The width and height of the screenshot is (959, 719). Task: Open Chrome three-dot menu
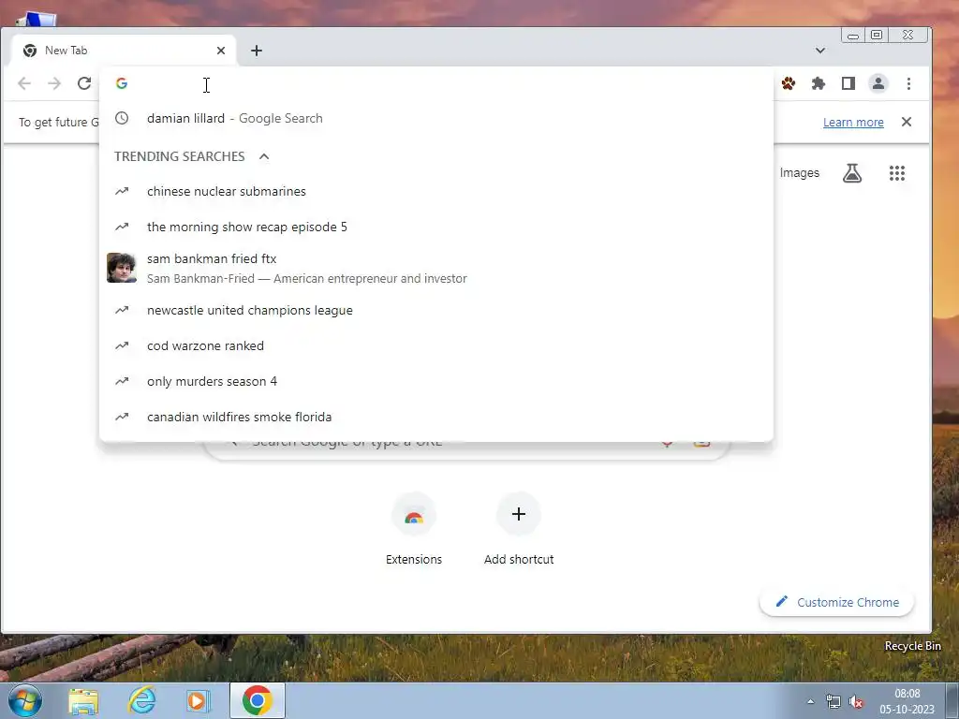tap(908, 83)
